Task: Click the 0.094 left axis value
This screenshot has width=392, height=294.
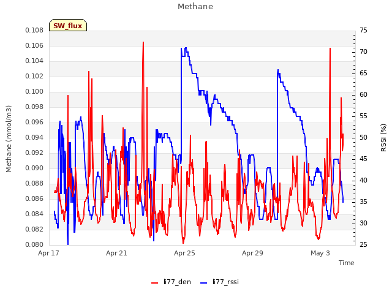Action: (x=34, y=137)
